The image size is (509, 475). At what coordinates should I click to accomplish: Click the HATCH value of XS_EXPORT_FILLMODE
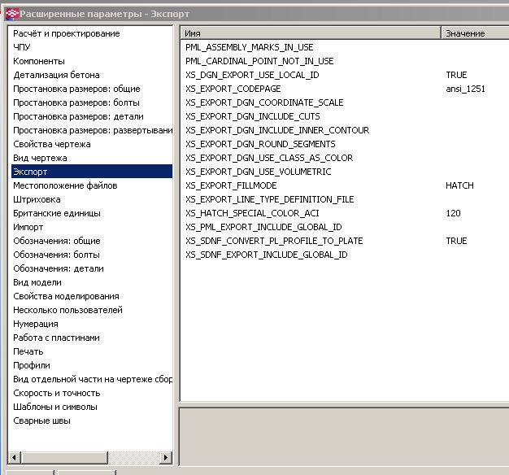[x=459, y=185]
